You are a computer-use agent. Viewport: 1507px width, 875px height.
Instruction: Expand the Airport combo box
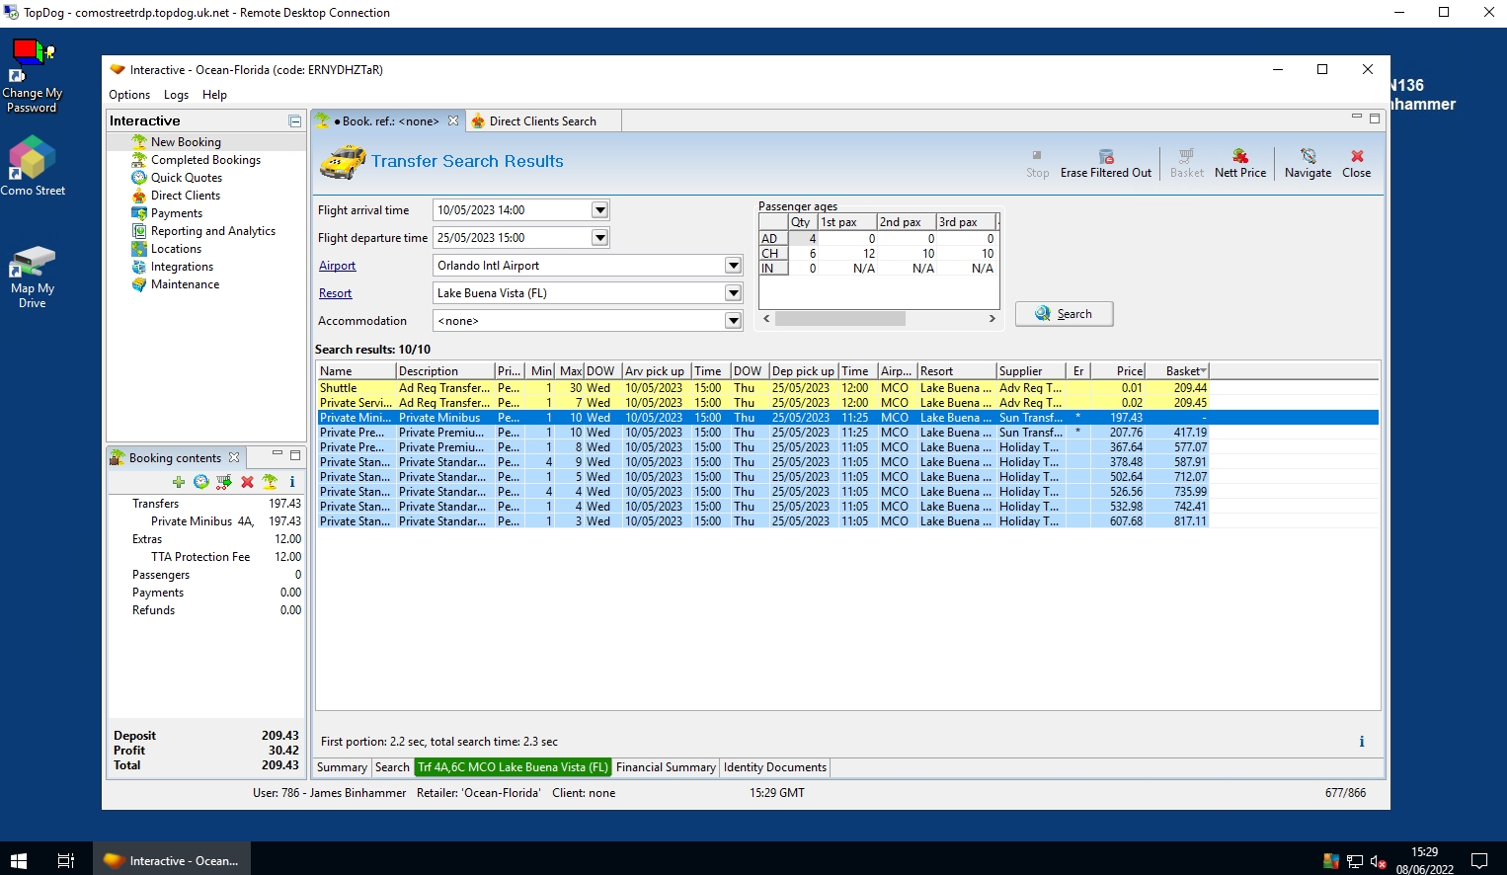click(733, 266)
